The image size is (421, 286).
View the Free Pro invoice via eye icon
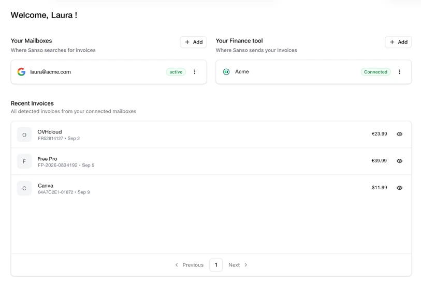click(400, 161)
